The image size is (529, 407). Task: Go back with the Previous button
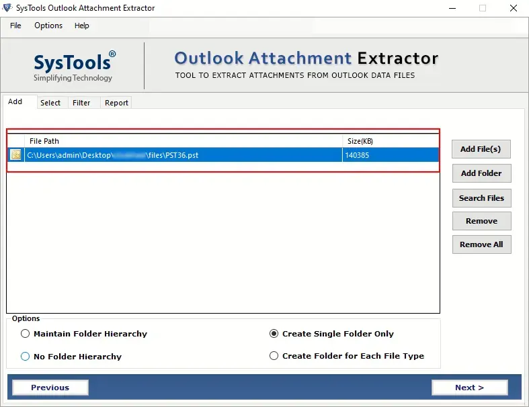[x=50, y=388]
